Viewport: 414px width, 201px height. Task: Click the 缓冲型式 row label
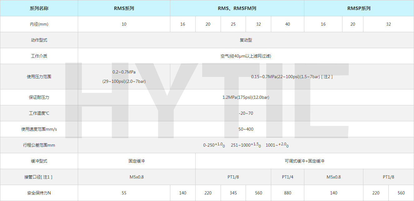[39, 161]
